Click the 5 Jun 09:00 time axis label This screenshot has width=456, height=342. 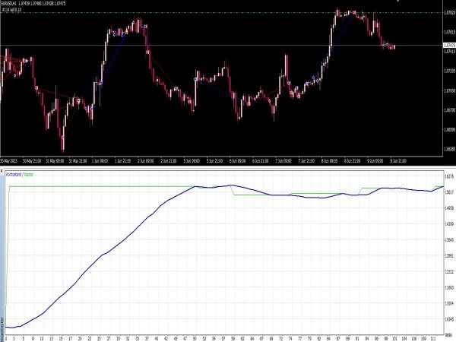click(x=192, y=161)
